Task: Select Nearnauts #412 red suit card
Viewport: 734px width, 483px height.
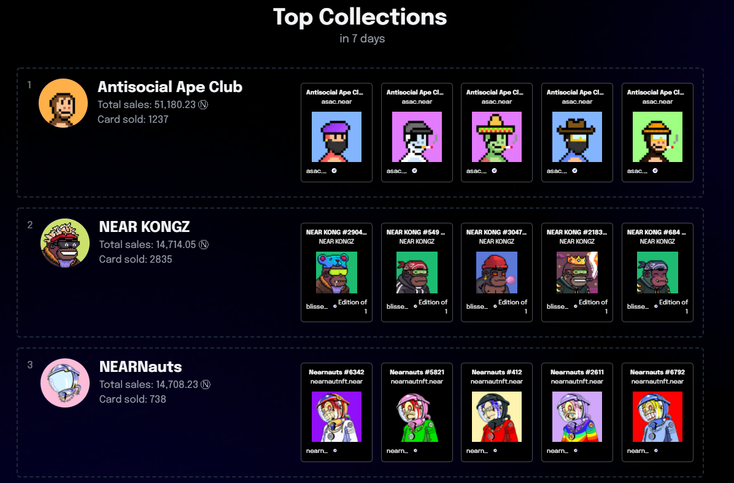Action: point(496,412)
